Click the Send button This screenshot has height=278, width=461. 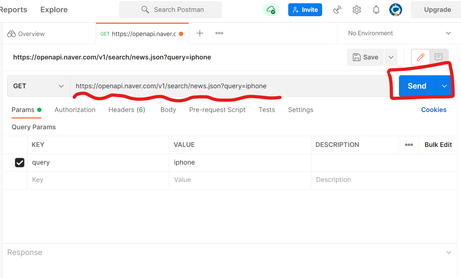point(417,86)
